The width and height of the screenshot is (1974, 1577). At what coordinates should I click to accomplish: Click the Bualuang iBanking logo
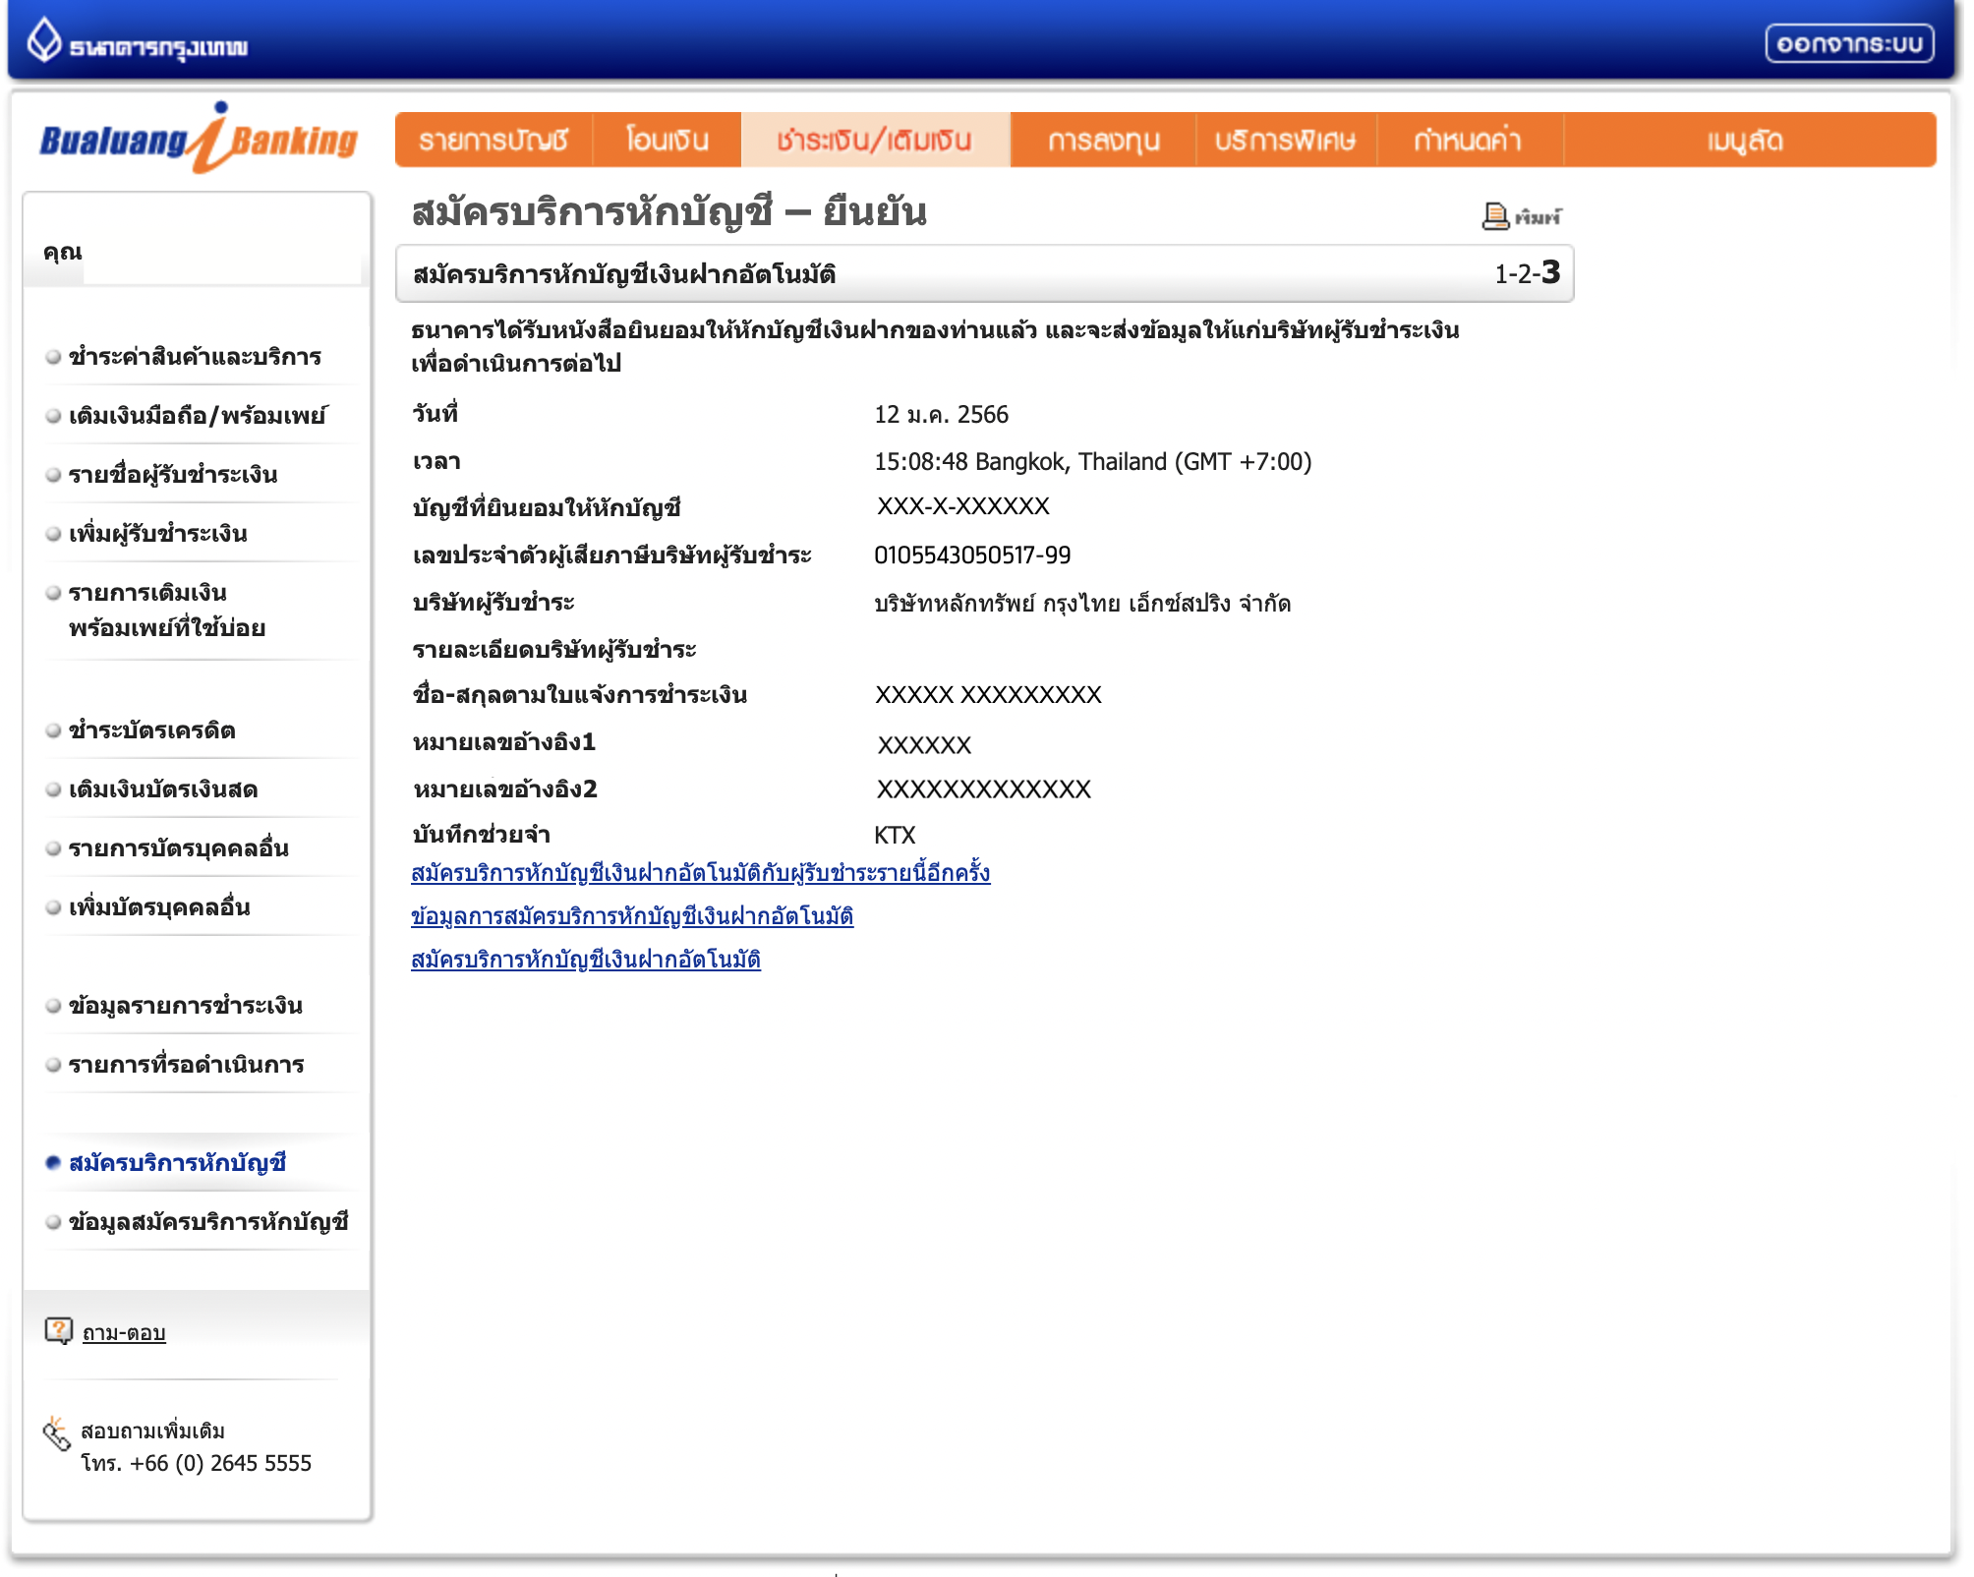pos(199,140)
